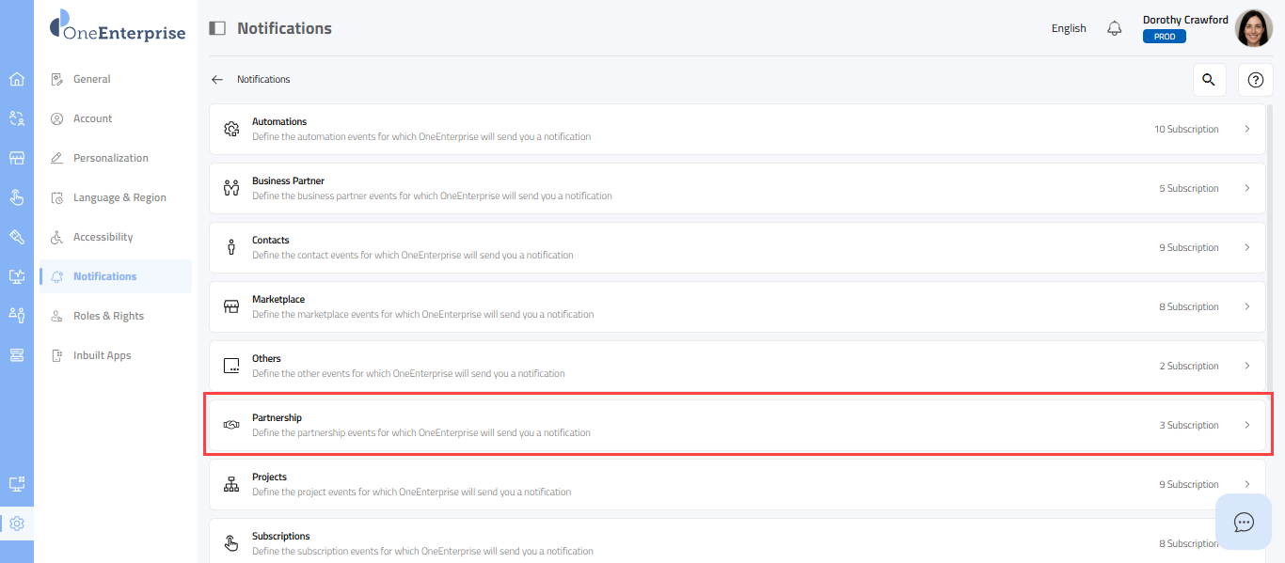The height and width of the screenshot is (563, 1285).
Task: Go to Language & Region settings
Action: 119,197
